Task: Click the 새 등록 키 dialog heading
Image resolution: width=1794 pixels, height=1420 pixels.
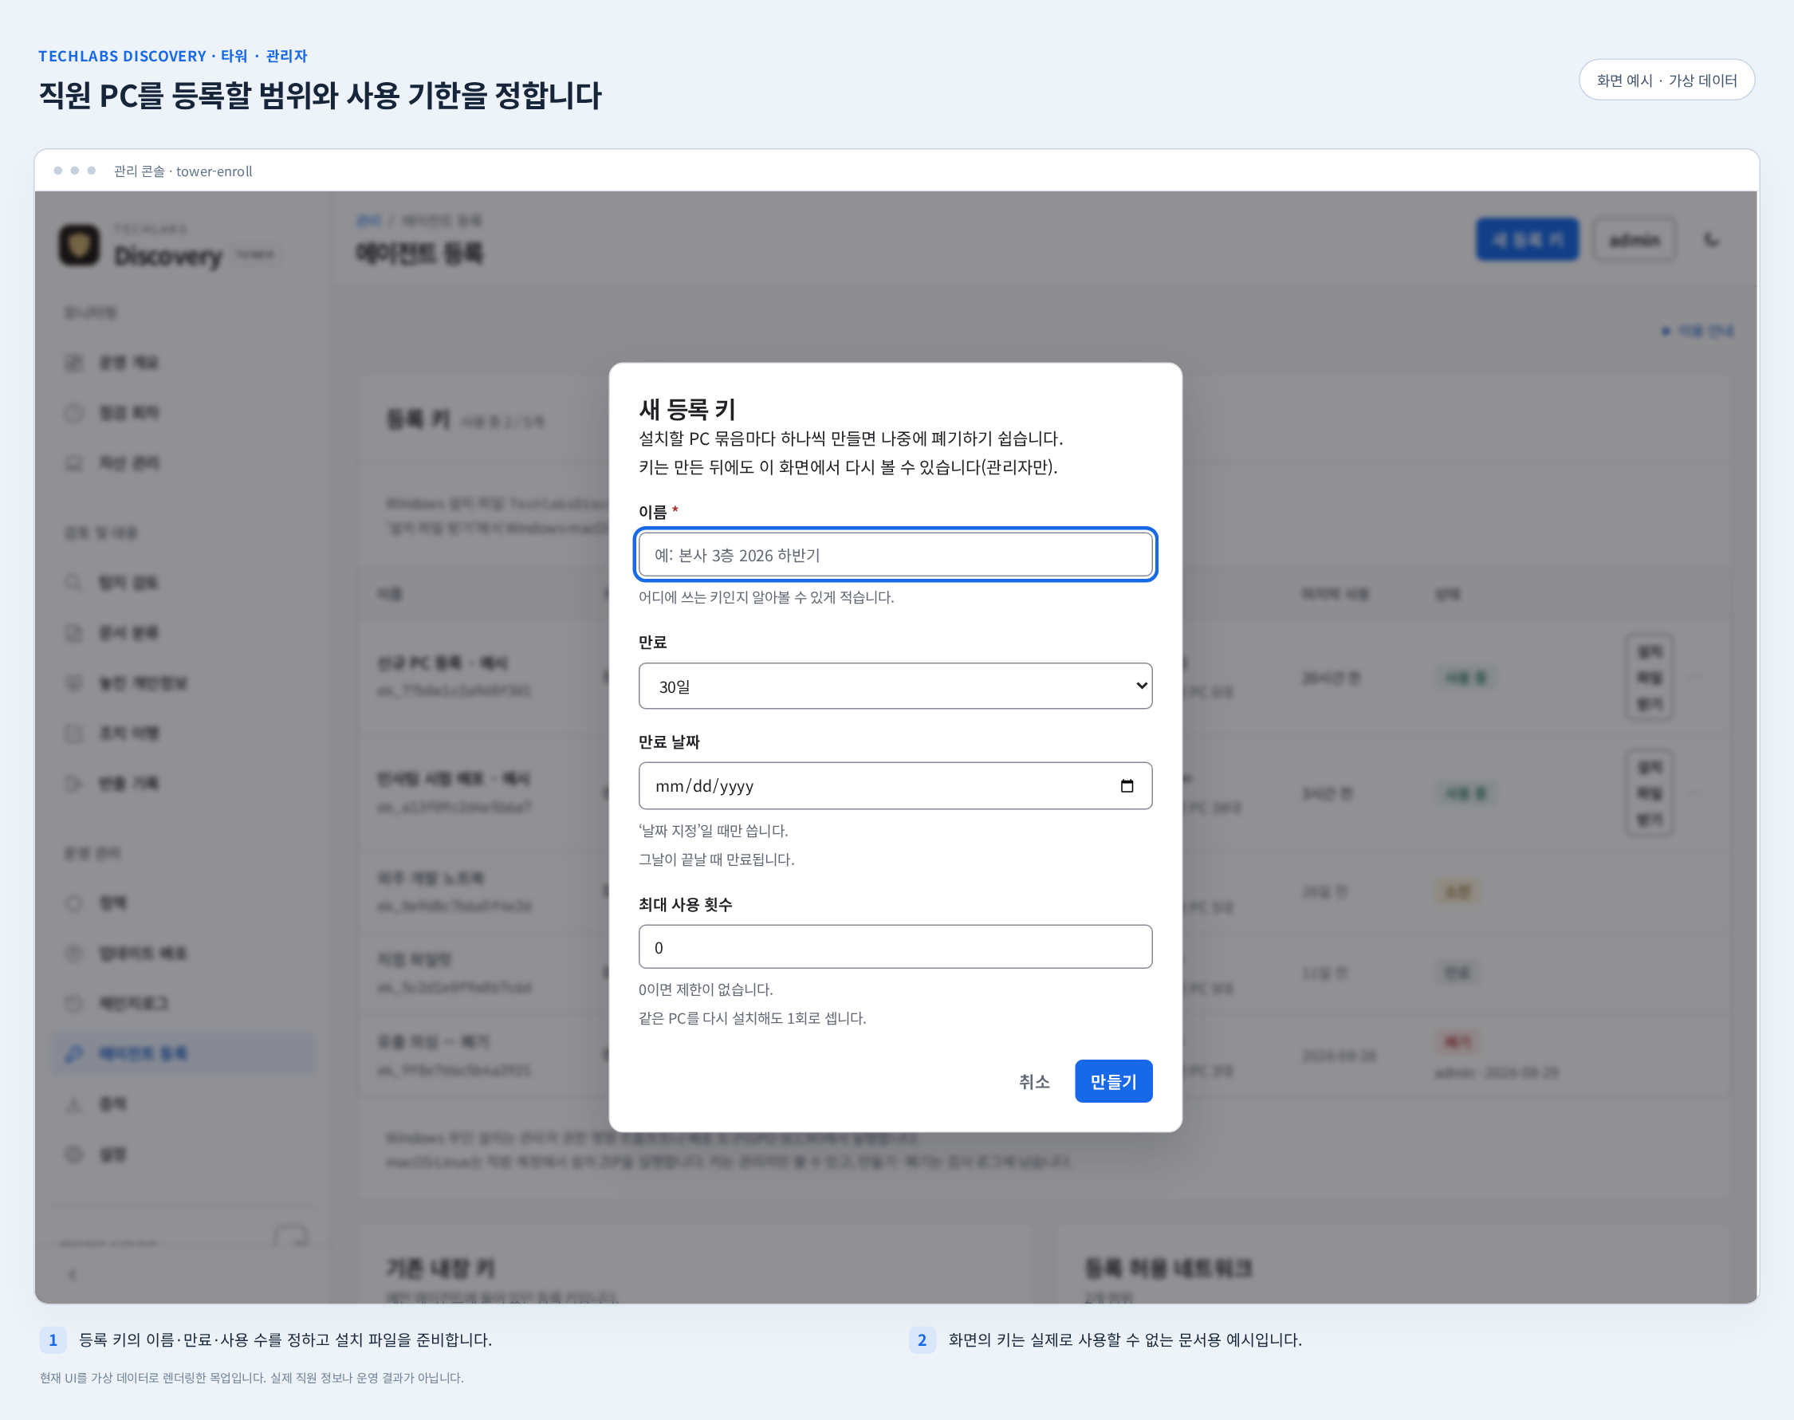Action: point(687,409)
